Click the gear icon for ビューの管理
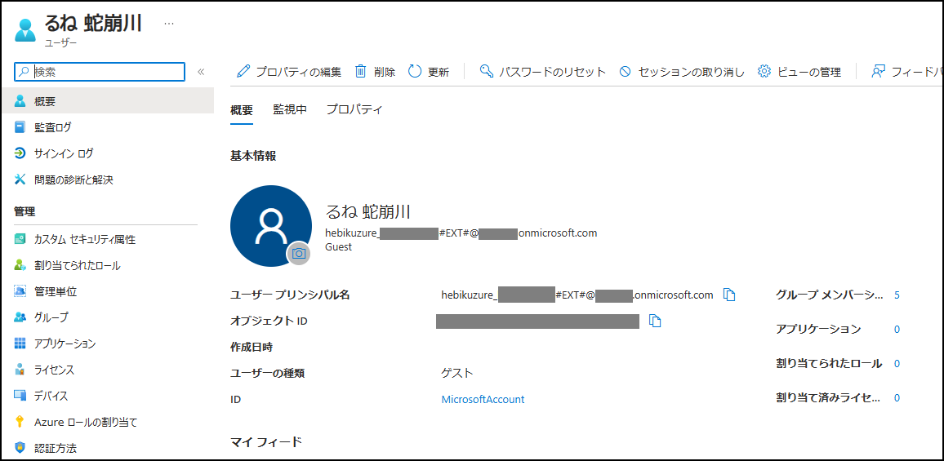The width and height of the screenshot is (944, 461). [x=764, y=72]
